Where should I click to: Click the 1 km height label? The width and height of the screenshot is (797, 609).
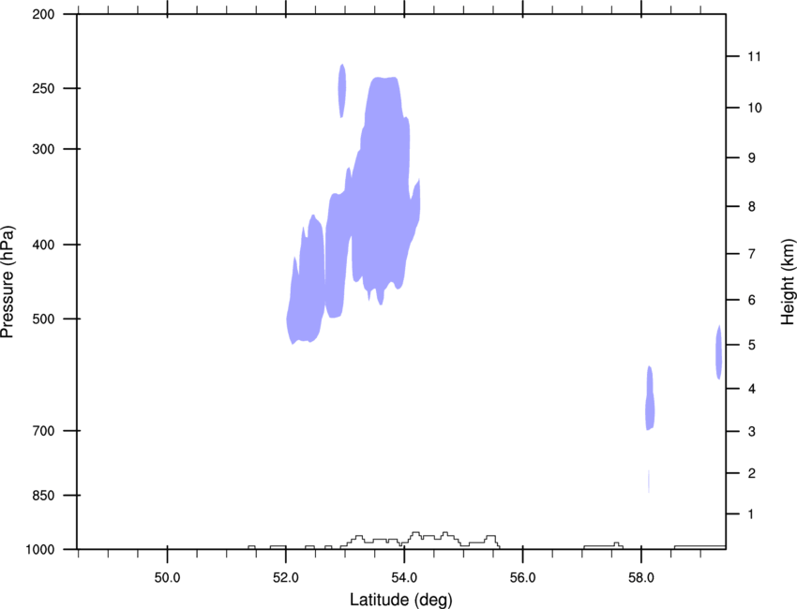[x=752, y=514]
